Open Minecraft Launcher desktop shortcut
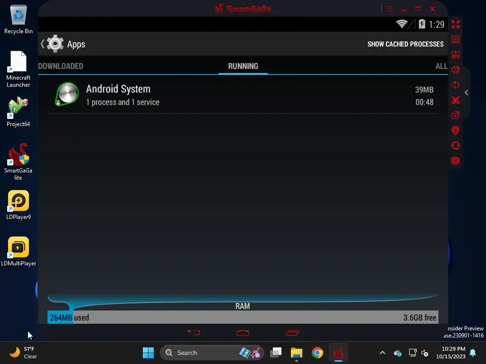Viewport: 486px width, 364px height. [19, 69]
